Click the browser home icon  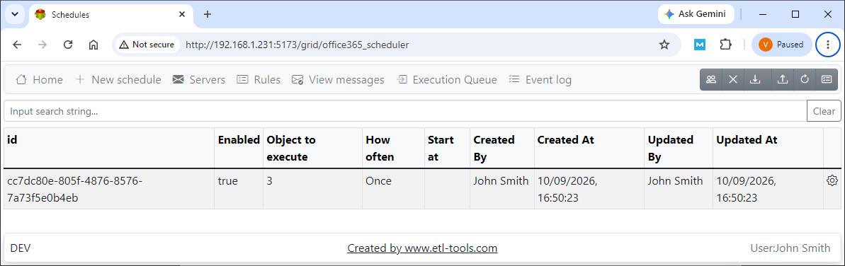click(93, 45)
